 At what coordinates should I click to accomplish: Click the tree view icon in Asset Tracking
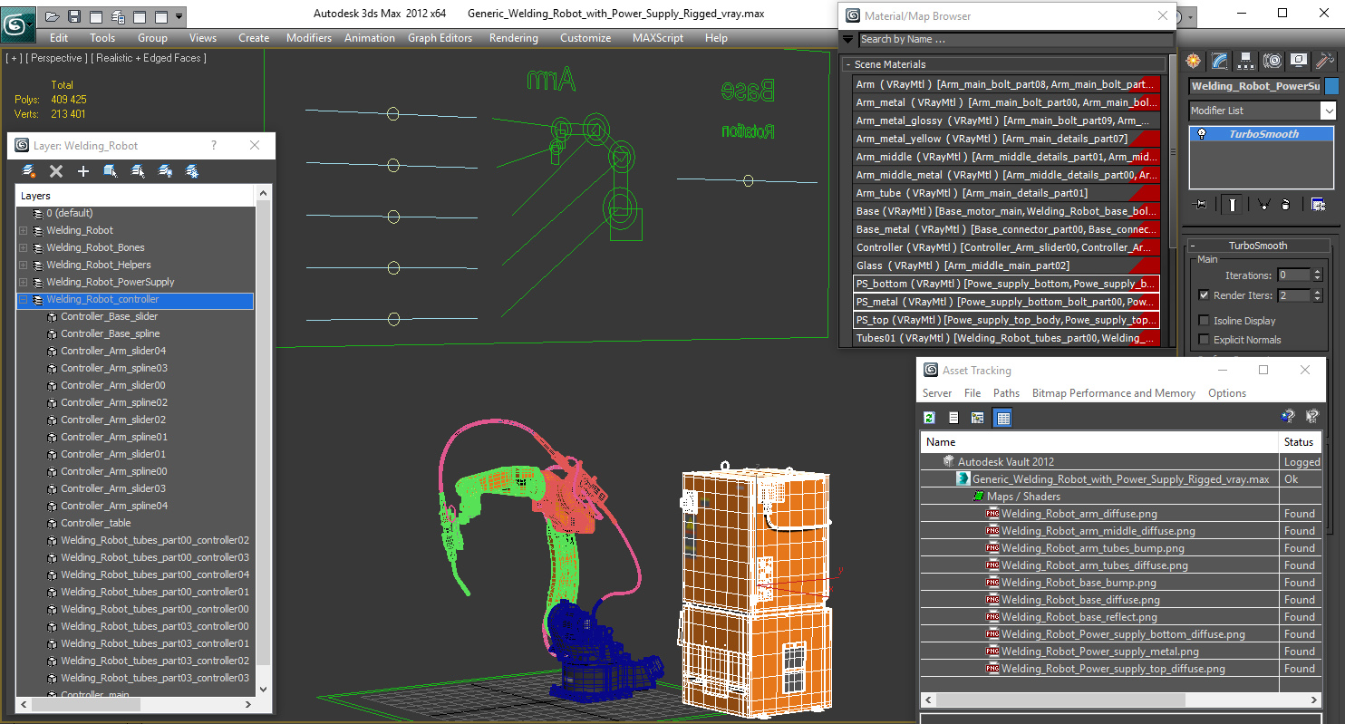[x=977, y=418]
